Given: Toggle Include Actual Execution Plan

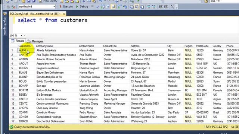Looking at the screenshot, I should [120, 7].
